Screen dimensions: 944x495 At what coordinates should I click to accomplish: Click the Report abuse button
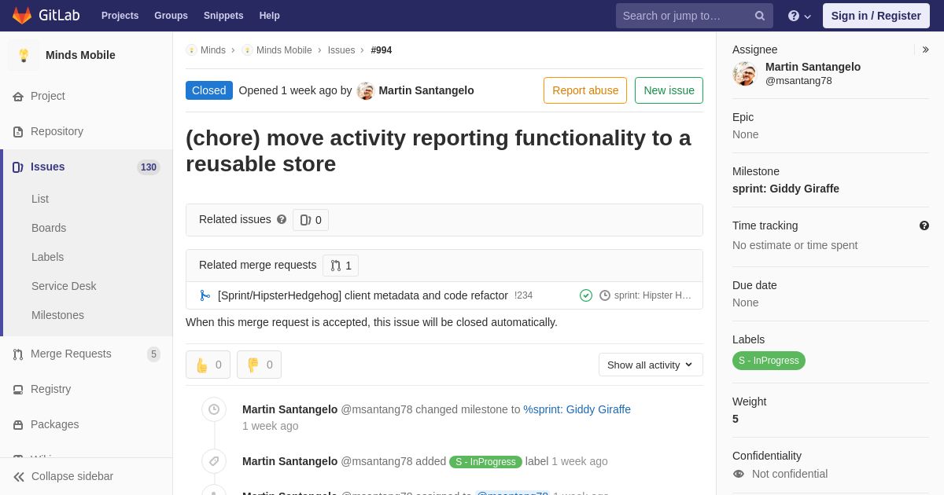[584, 90]
